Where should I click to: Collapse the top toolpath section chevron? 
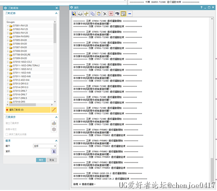[56, 13]
